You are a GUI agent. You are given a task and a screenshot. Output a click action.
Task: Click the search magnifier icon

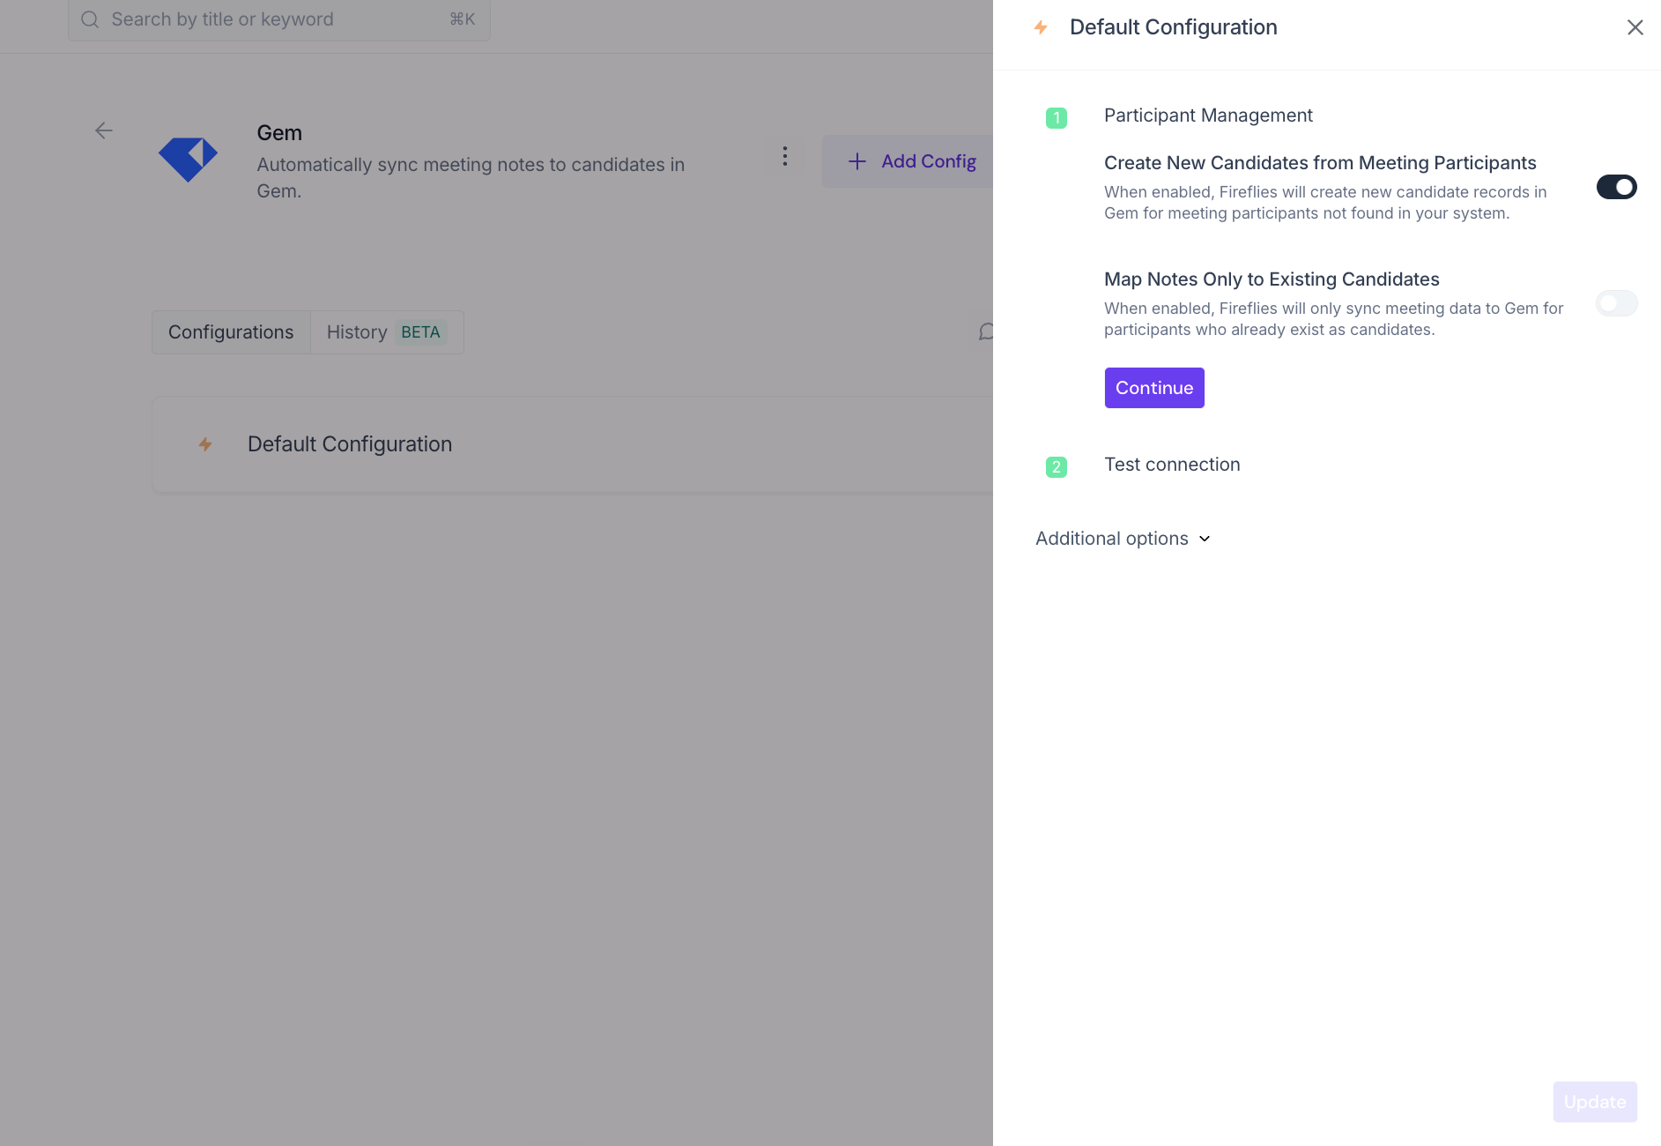(90, 19)
